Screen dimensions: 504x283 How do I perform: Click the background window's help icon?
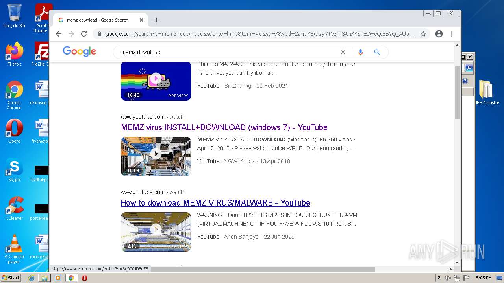[465, 81]
